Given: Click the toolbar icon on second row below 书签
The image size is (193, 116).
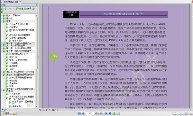Looking at the screenshot, I should (x=3, y=12).
